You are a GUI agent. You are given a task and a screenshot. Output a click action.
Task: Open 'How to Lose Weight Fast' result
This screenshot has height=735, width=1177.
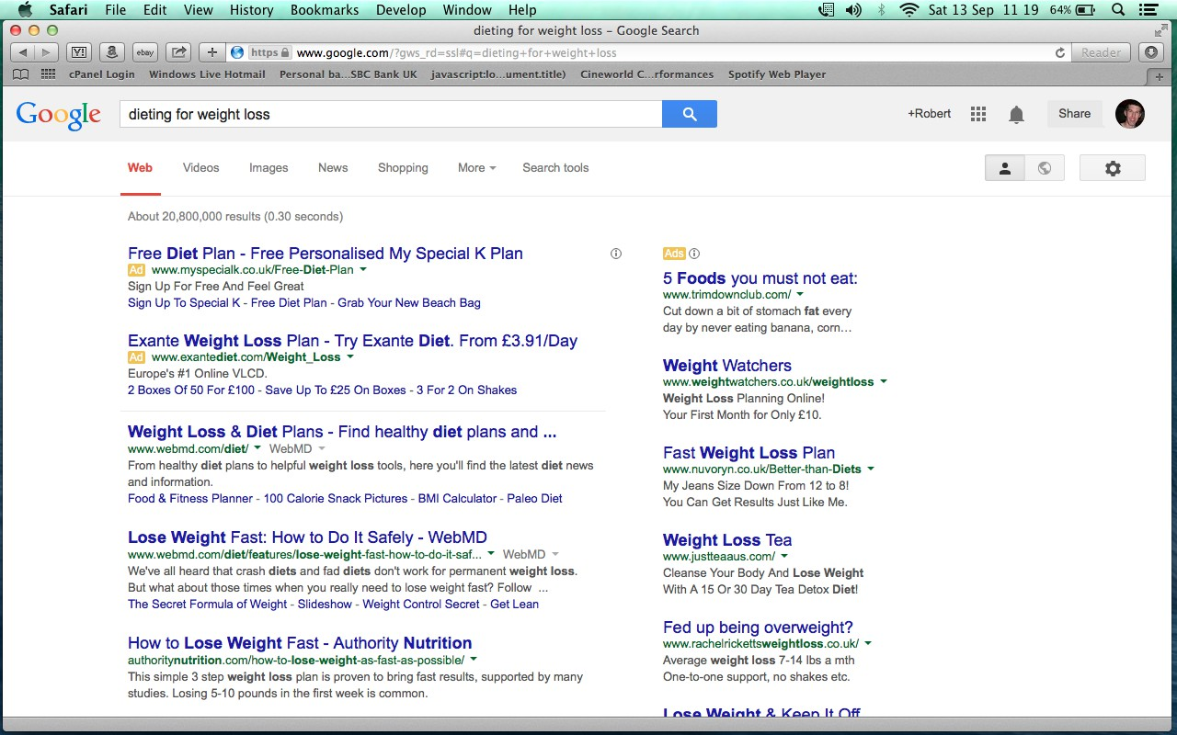tap(299, 643)
